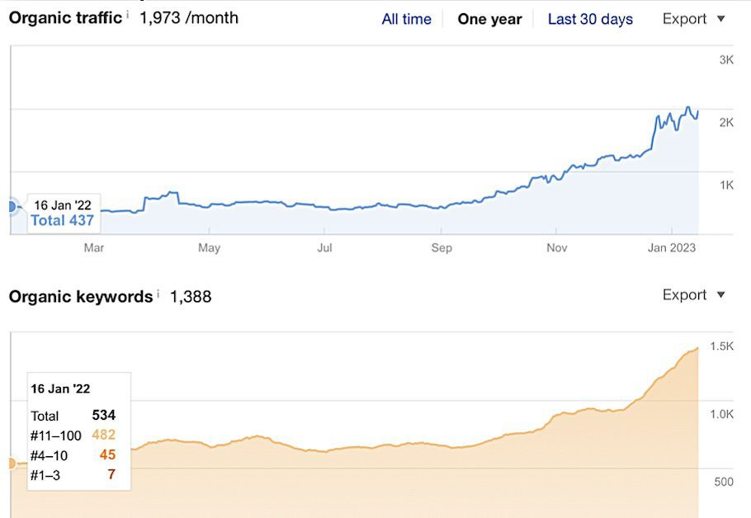The height and width of the screenshot is (518, 751).
Task: Switch to the All time tab
Action: tap(405, 18)
